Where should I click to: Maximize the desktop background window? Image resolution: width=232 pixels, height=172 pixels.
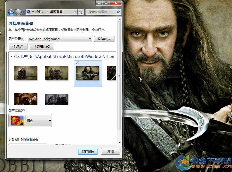pyautogui.click(x=106, y=3)
